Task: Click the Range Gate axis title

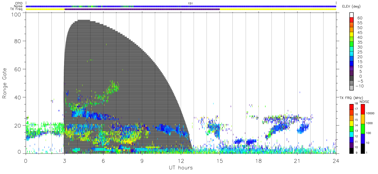Action: click(x=5, y=83)
